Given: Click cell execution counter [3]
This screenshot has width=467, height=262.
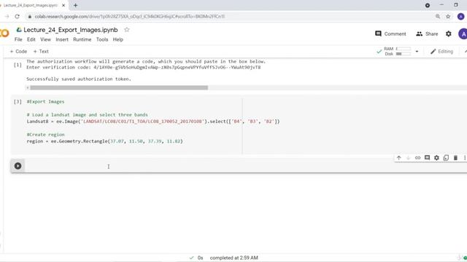Looking at the screenshot, I should 18,102.
